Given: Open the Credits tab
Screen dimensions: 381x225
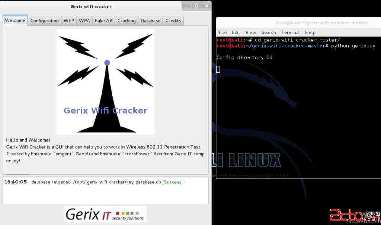Looking at the screenshot, I should [173, 21].
